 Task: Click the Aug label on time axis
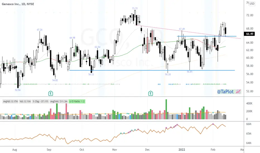[15, 150]
